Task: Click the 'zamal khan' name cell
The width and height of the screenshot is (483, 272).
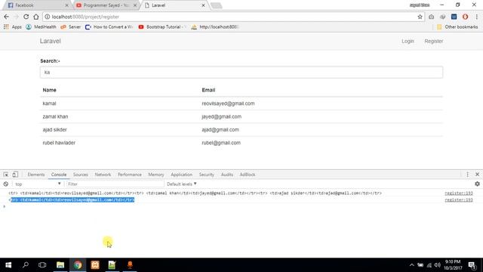Action: point(55,116)
